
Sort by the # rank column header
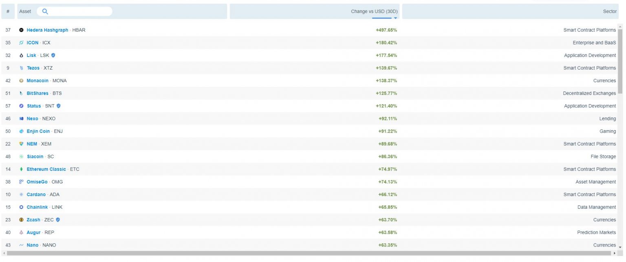[x=8, y=11]
